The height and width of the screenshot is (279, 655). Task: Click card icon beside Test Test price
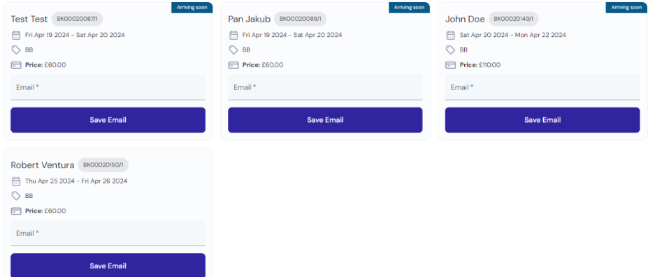tap(16, 65)
